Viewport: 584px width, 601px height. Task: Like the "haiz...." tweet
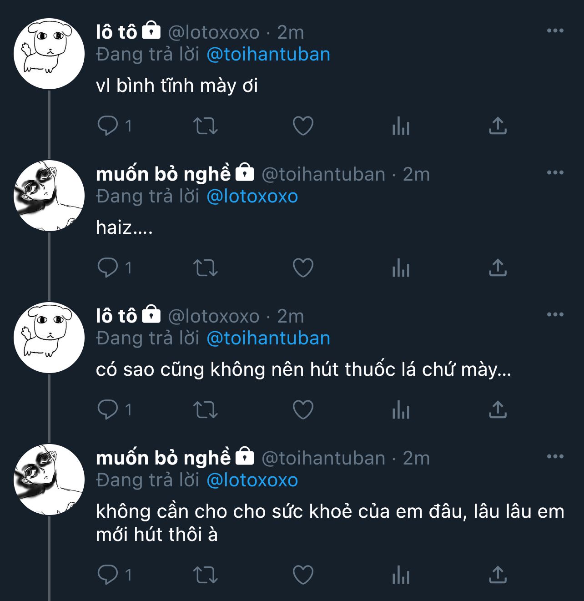[x=303, y=268]
